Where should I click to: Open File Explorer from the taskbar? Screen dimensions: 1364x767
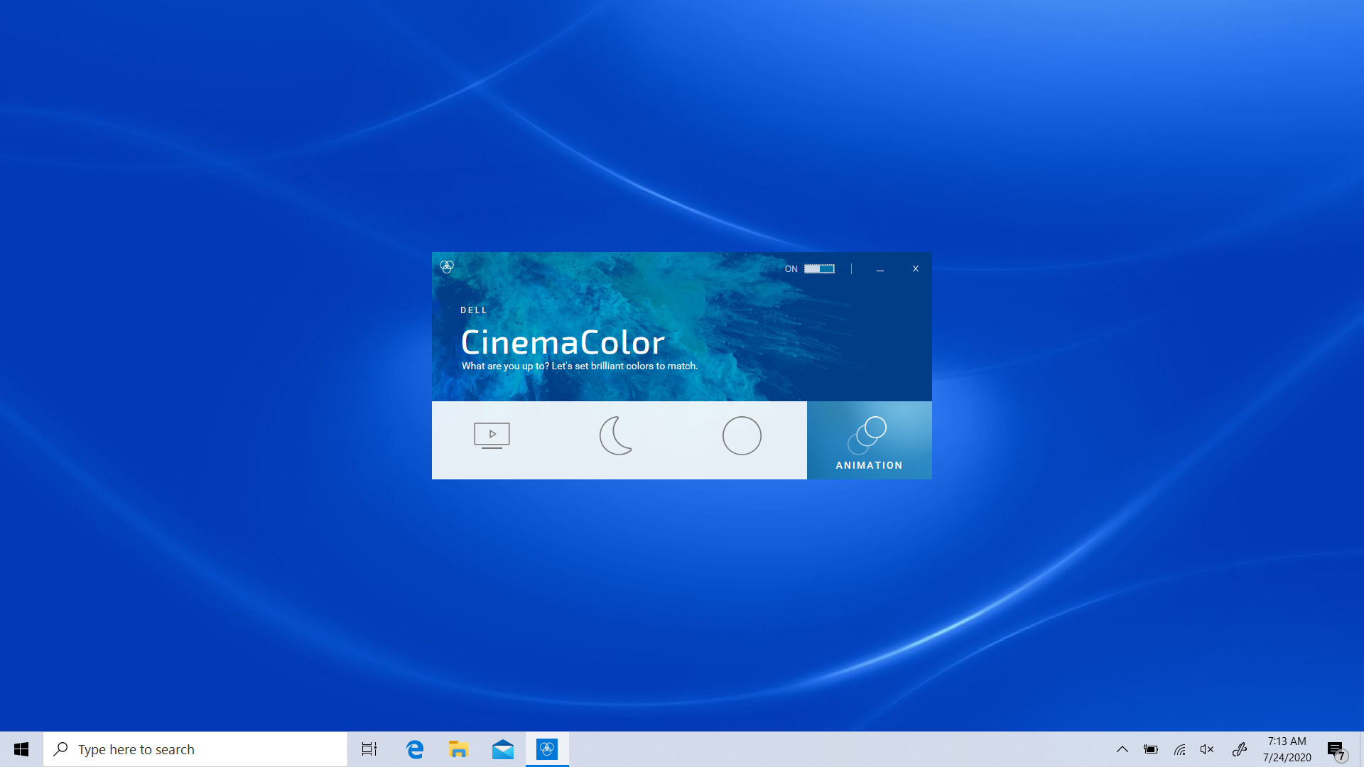pyautogui.click(x=458, y=749)
